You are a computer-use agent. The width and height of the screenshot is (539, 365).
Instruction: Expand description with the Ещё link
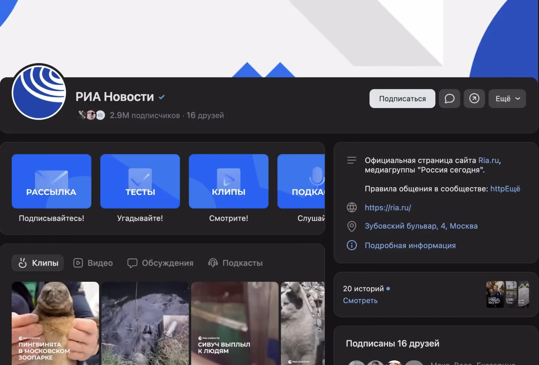pos(512,189)
